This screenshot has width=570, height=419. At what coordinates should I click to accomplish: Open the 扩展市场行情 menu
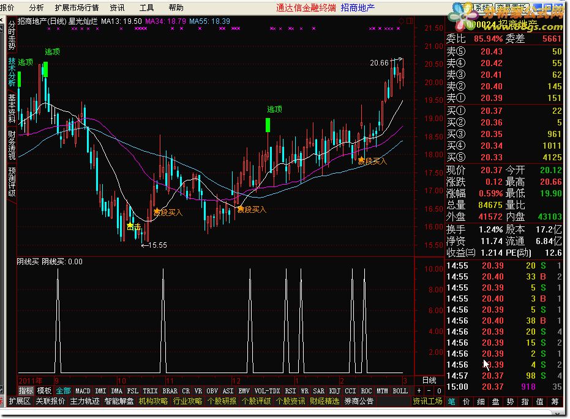pos(77,7)
